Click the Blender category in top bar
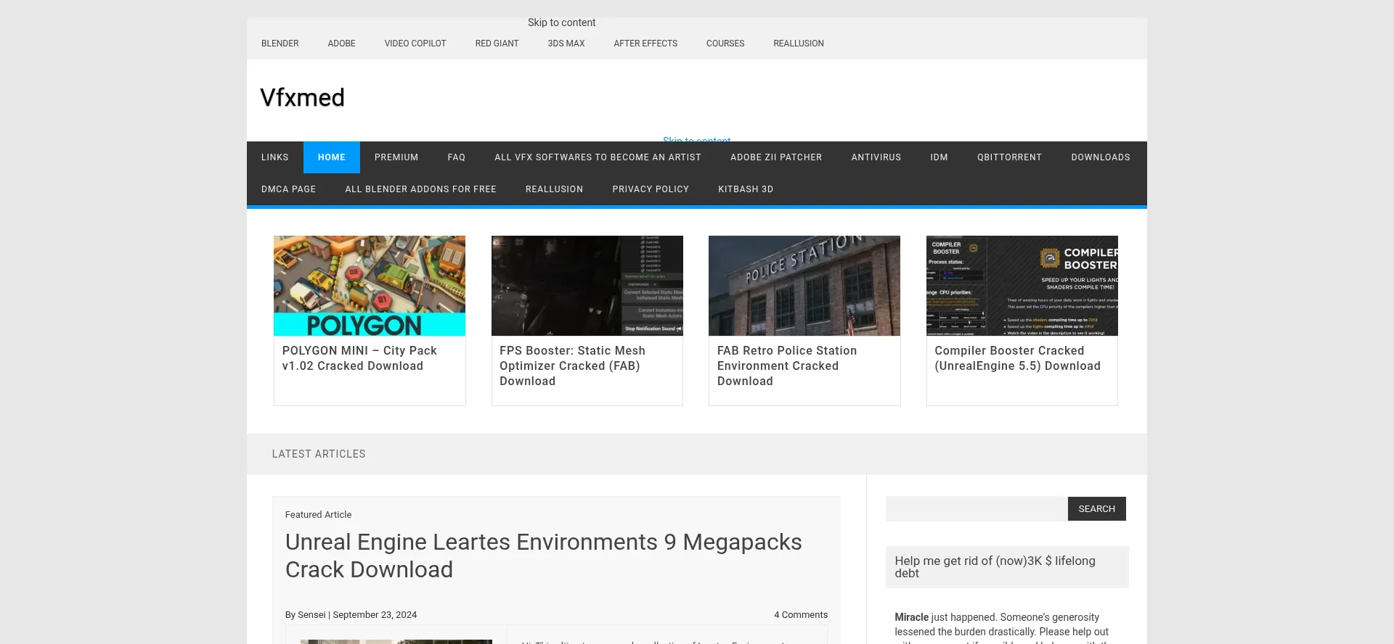This screenshot has height=644, width=1394. tap(280, 44)
